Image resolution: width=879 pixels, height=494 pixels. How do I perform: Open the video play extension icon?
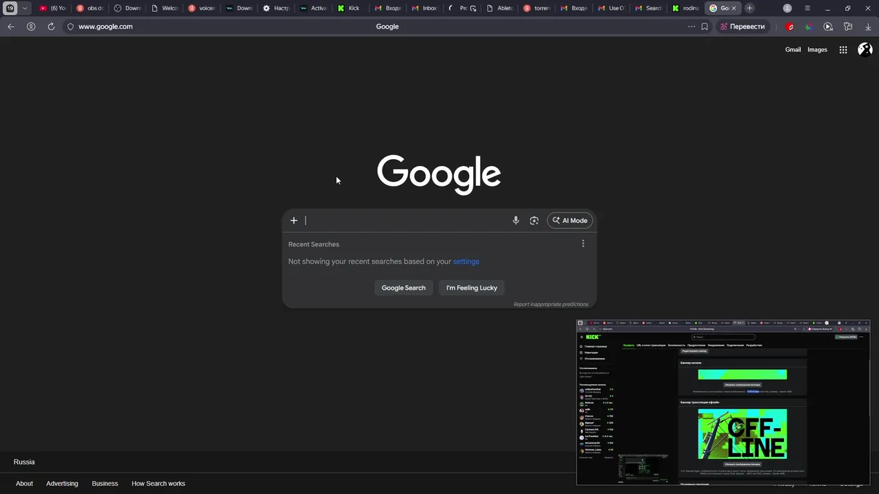point(828,27)
